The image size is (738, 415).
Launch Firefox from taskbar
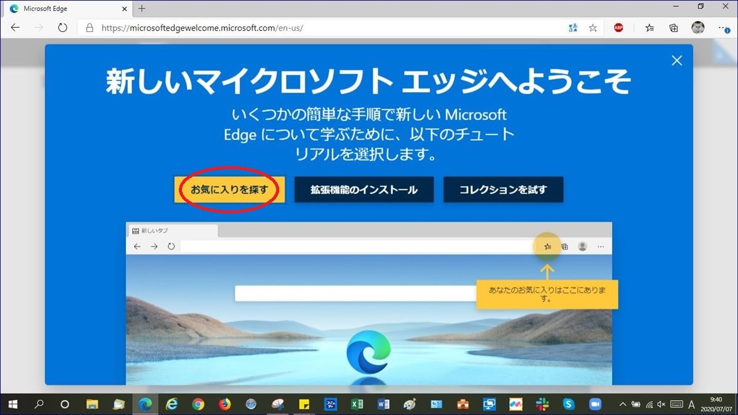pos(224,404)
